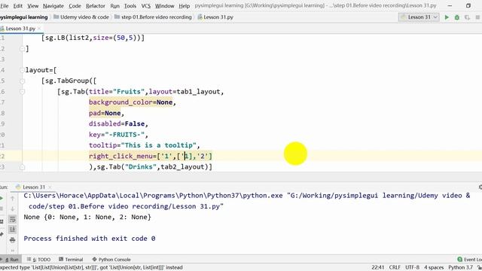Click Python 3.7 interpreter selector
The width and height of the screenshot is (482, 271).
pyautogui.click(x=460, y=267)
